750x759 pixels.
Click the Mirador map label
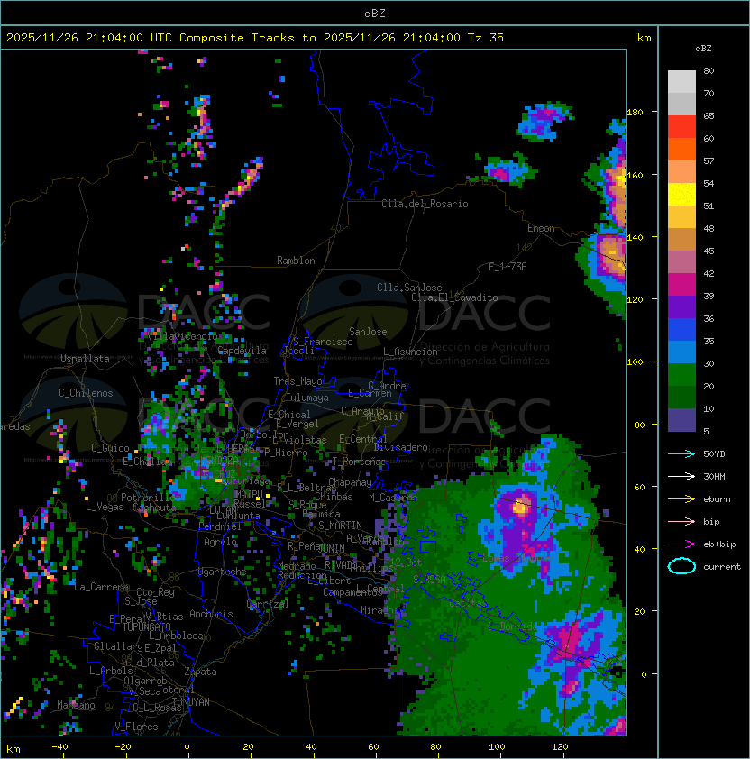point(380,610)
